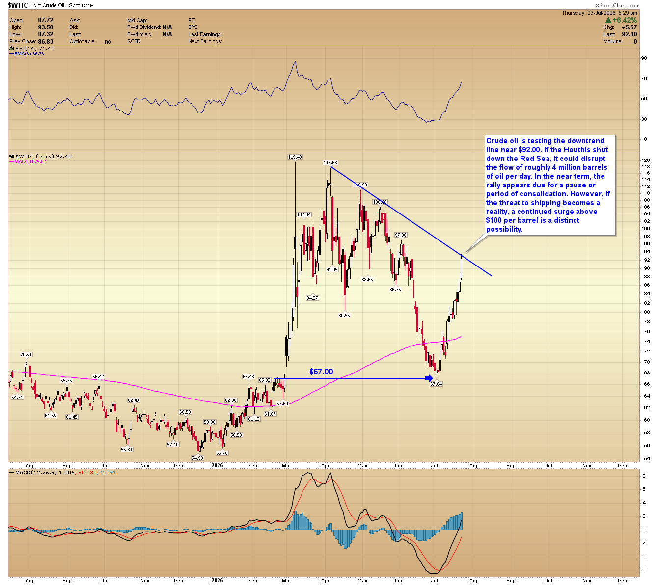The image size is (658, 585).
Task: Click the candlestick icon beside $WTIC (Daily)
Action: click(12, 157)
